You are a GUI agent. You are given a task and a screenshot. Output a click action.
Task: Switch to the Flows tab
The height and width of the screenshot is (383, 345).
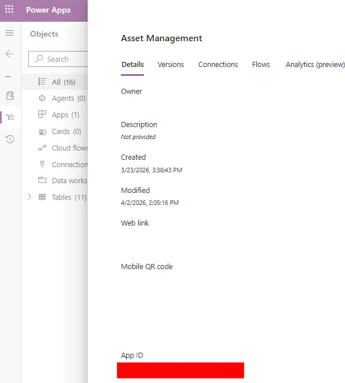[x=261, y=65]
